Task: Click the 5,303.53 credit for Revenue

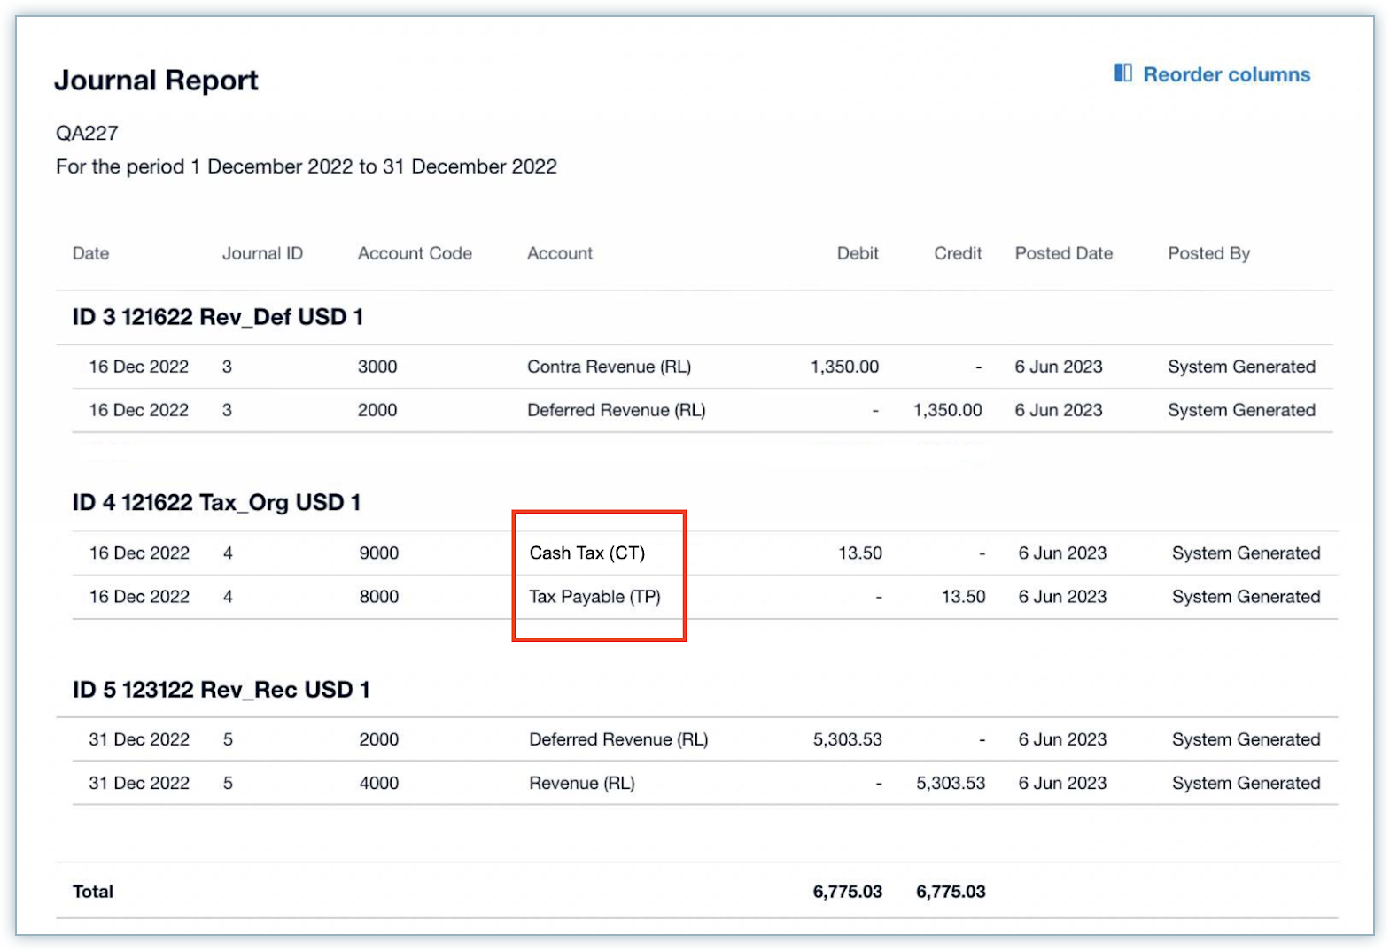Action: click(x=951, y=783)
